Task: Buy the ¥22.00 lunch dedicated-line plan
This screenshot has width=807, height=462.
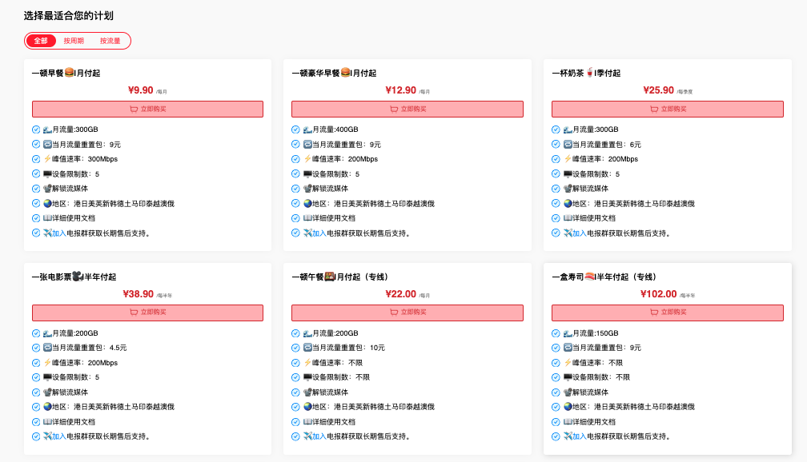Action: (408, 313)
